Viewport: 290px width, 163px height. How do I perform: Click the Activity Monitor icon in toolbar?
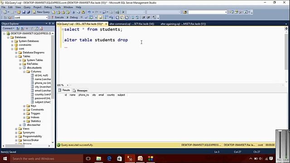(117, 12)
